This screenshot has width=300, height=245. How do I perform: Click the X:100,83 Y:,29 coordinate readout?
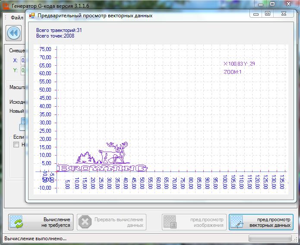click(x=239, y=64)
